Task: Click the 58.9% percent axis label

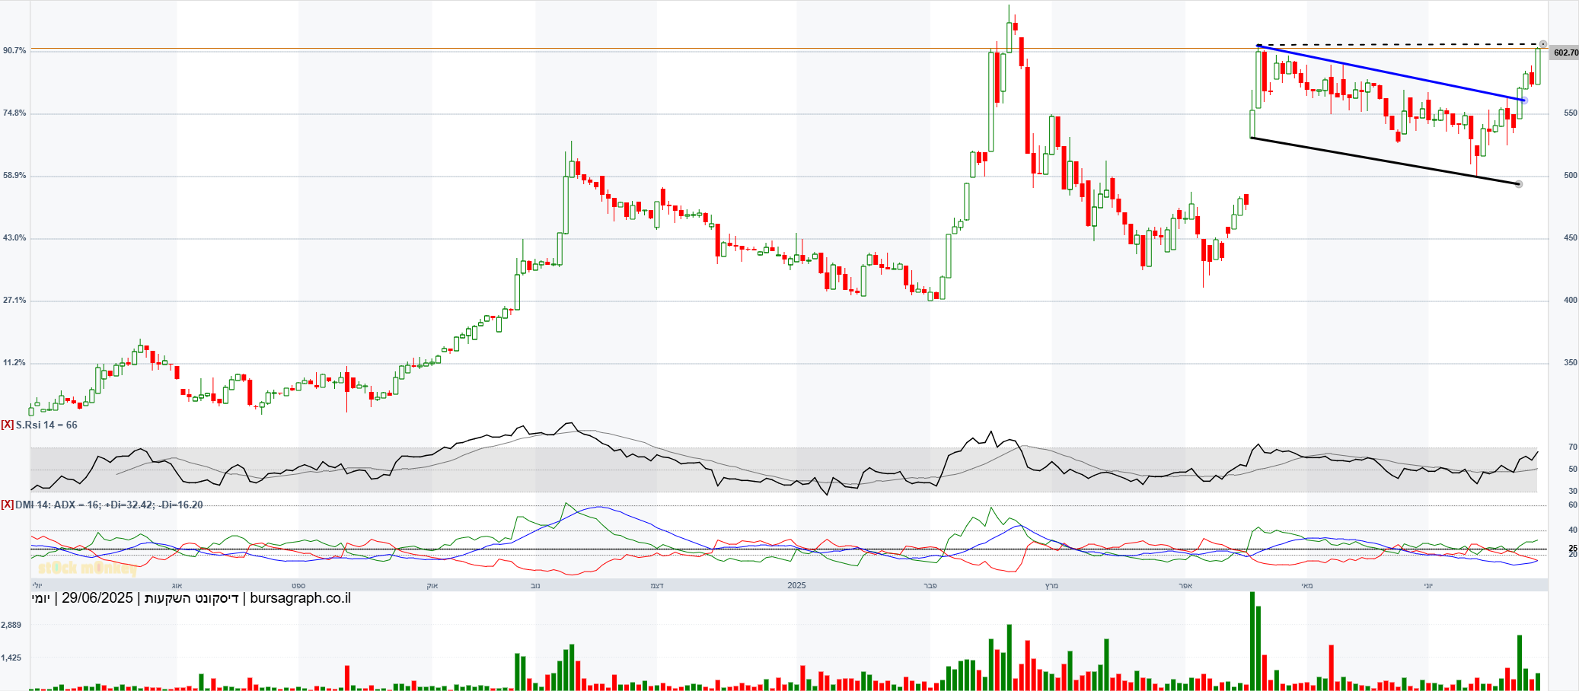Action: coord(14,175)
